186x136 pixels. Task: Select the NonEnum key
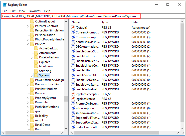(46, 66)
